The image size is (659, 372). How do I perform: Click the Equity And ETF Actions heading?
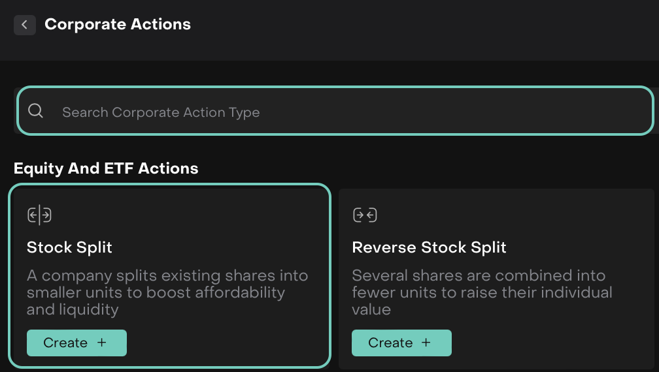point(106,168)
